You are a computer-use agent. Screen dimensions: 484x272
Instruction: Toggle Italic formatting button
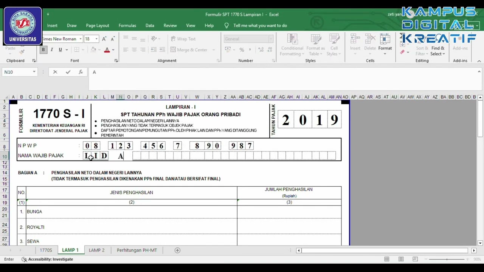[52, 49]
